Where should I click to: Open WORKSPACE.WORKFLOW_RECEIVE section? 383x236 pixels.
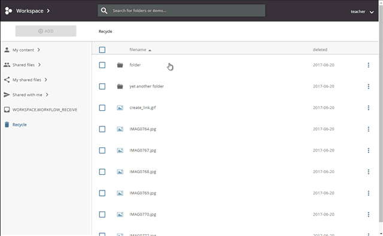tap(45, 110)
